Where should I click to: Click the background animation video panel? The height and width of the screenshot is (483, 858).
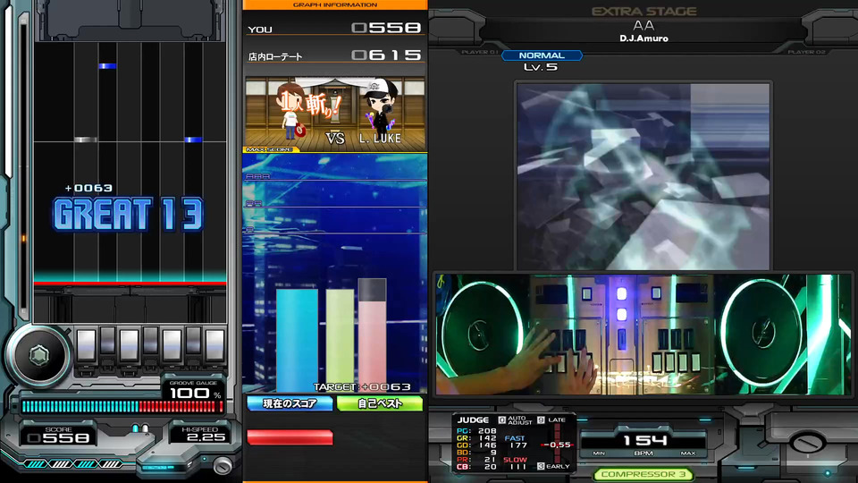(643, 176)
